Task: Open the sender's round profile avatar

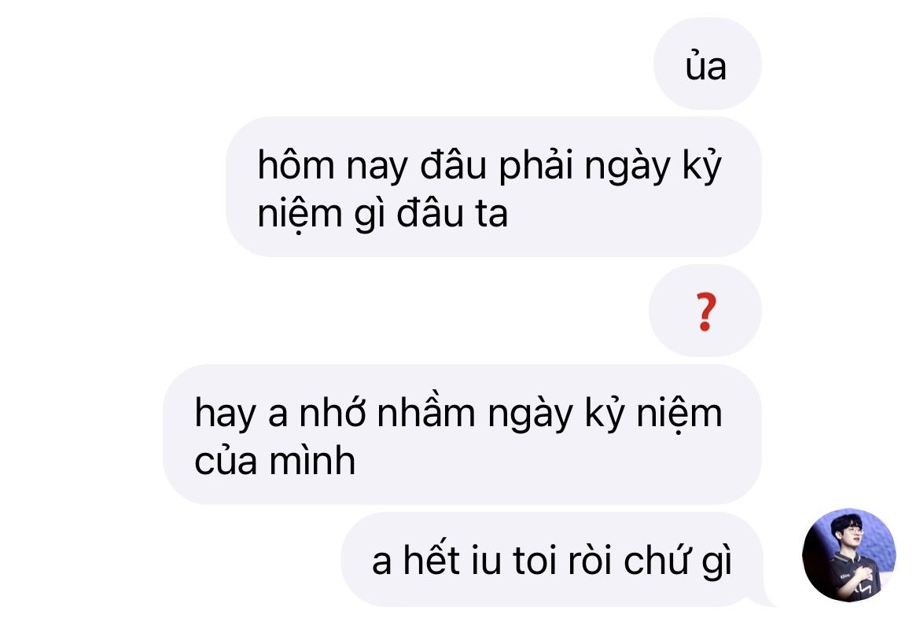Action: click(x=848, y=555)
